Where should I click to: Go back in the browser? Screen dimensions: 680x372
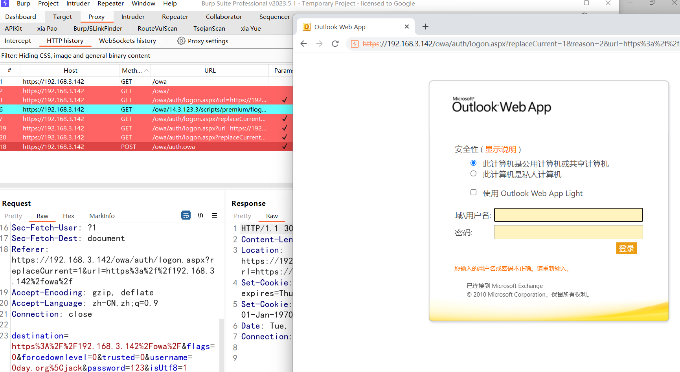pyautogui.click(x=303, y=44)
